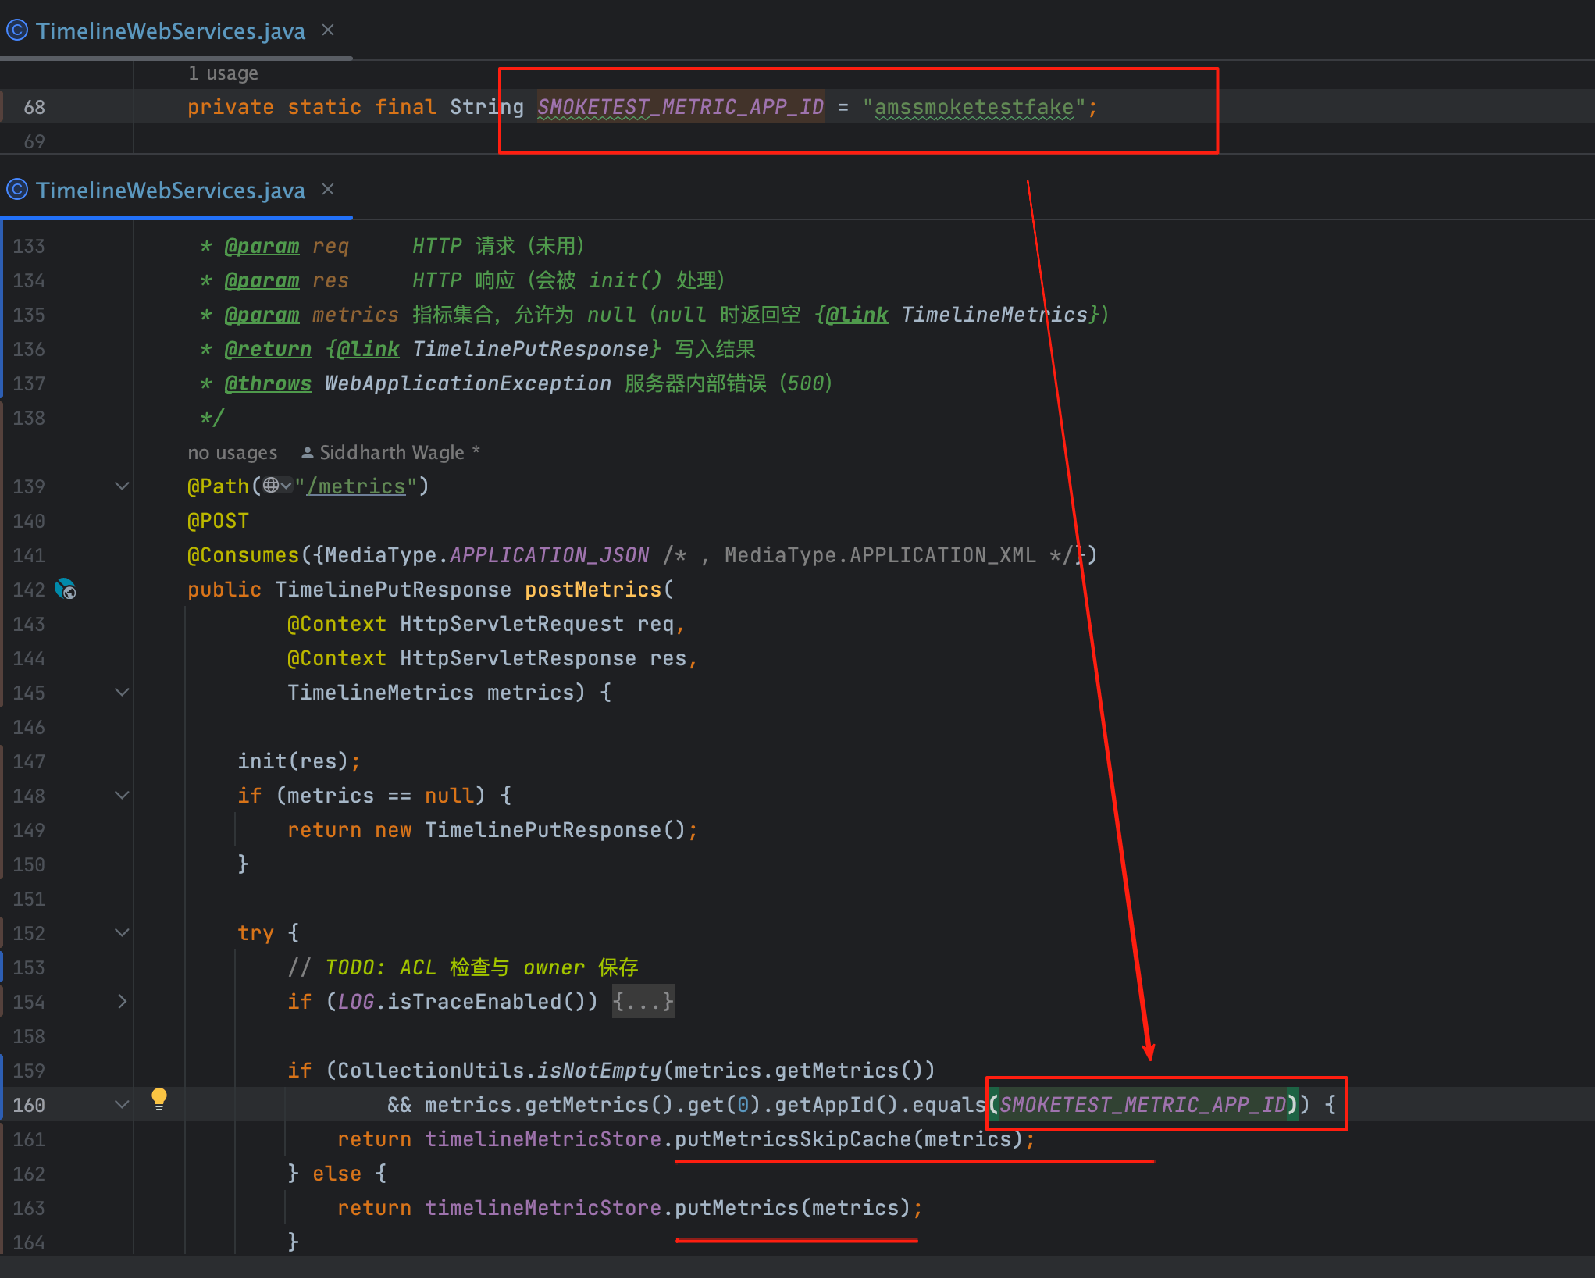Select the upper TimelineWebServices.java tab
The image size is (1596, 1279).
tap(170, 31)
